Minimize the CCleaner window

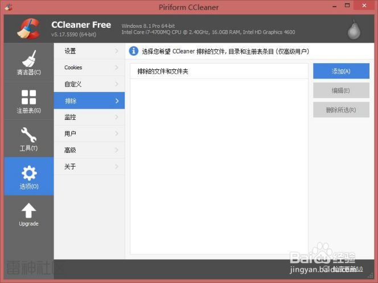334,6
